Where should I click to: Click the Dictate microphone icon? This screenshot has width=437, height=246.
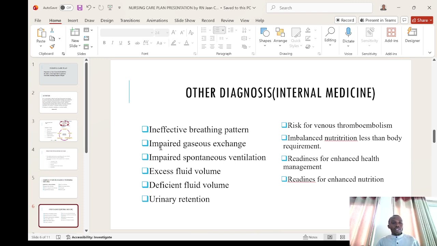tap(348, 33)
